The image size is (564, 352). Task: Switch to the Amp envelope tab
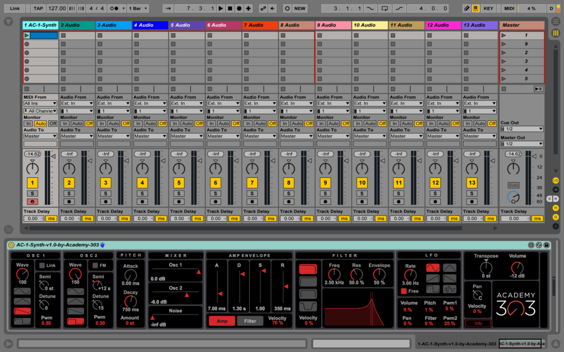[222, 321]
